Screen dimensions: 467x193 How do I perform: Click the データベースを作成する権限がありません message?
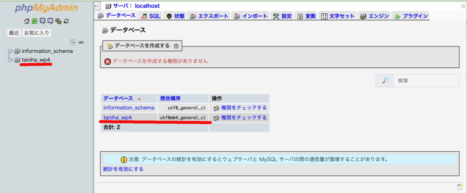160,61
